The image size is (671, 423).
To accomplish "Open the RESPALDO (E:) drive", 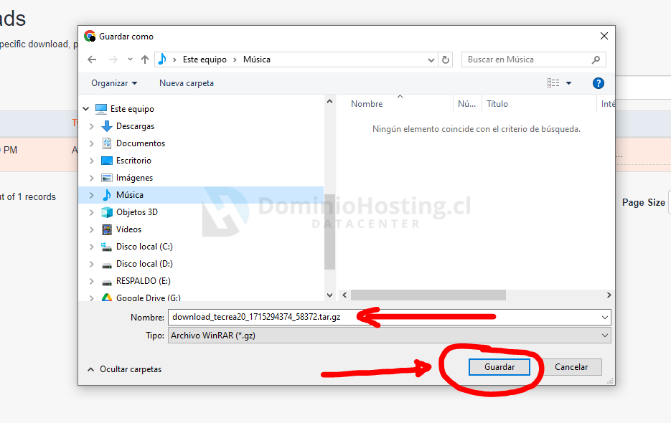I will point(143,281).
